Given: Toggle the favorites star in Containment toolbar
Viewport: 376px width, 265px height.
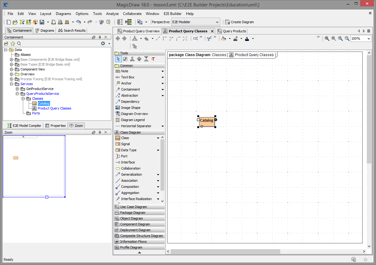Looking at the screenshot, I should tap(13, 43).
